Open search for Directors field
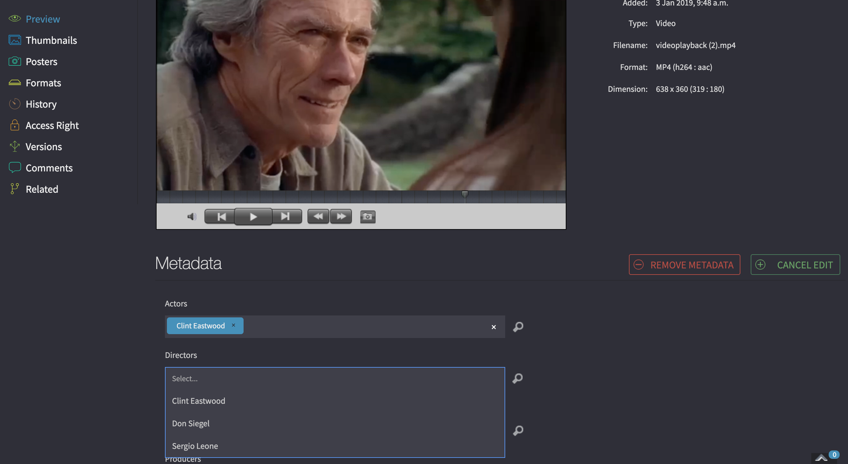Screen dimensions: 848x464 pyautogui.click(x=517, y=378)
